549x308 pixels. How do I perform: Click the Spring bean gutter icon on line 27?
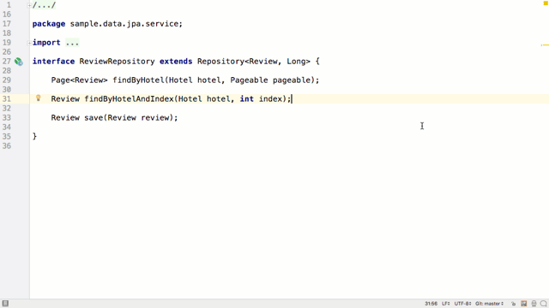[19, 62]
